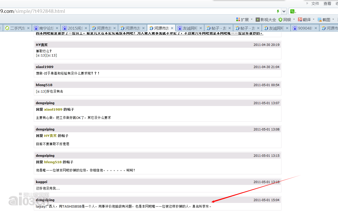Click the timestamp 2011-05-01 13:08
The width and height of the screenshot is (338, 213).
267,129
